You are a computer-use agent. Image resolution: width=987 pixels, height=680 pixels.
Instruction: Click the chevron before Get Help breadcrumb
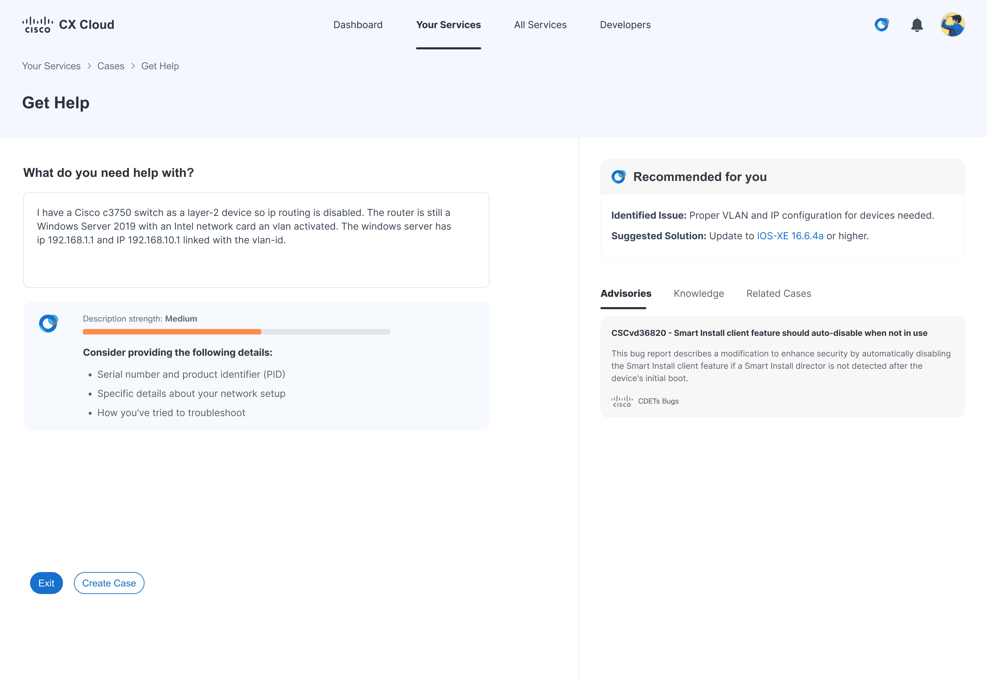click(x=133, y=66)
